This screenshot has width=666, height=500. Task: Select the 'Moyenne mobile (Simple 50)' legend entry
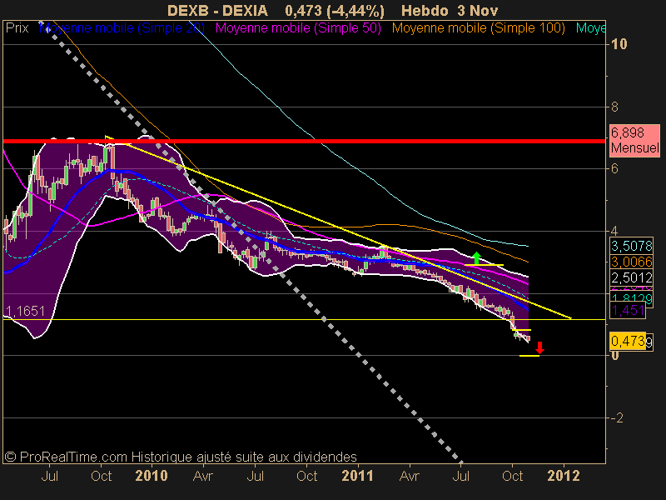tap(298, 28)
